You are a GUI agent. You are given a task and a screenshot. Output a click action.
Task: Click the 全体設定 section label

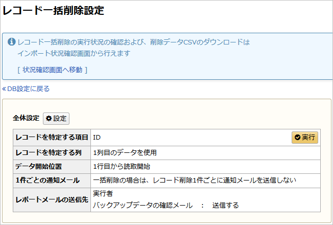click(26, 118)
